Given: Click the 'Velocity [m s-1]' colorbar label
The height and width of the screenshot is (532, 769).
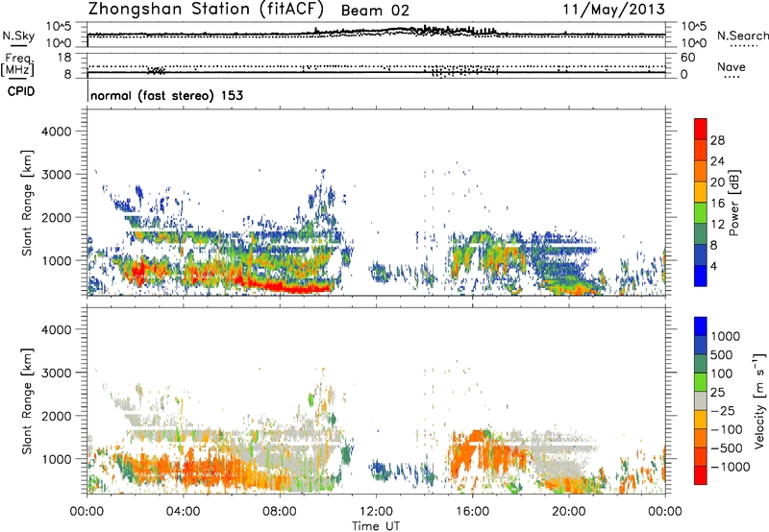Looking at the screenshot, I should tap(759, 400).
